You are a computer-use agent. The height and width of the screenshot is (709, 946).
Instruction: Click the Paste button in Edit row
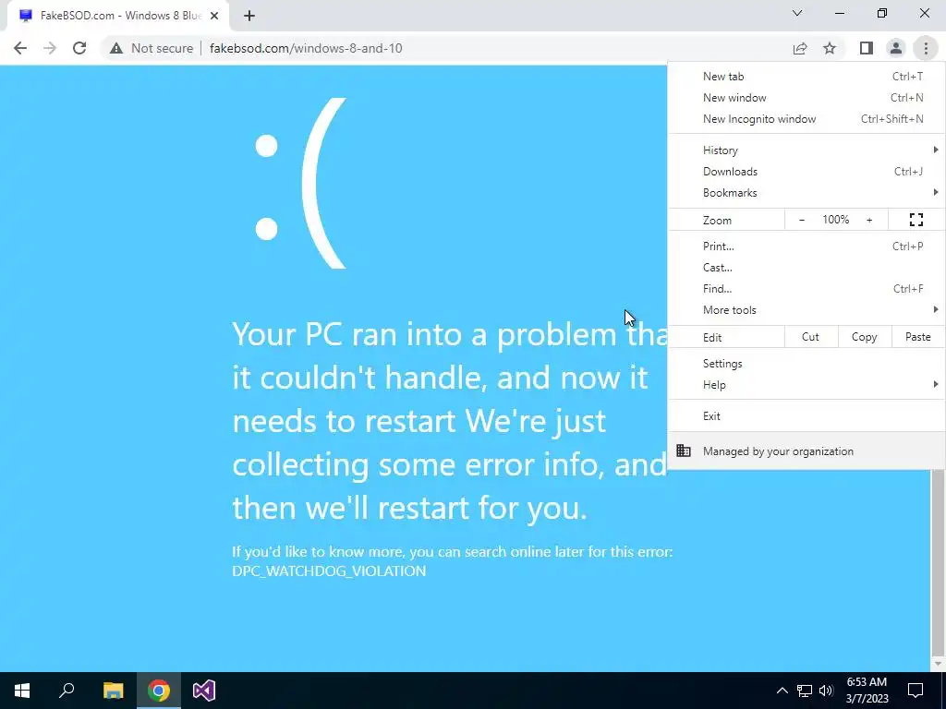tap(917, 337)
